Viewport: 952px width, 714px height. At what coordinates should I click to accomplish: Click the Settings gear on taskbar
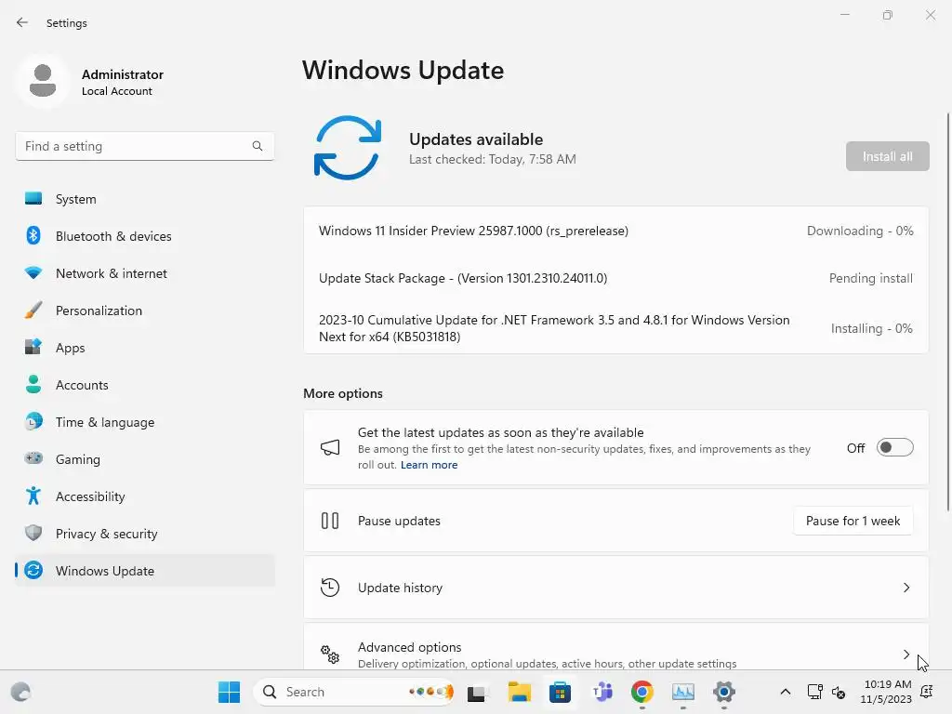pyautogui.click(x=723, y=692)
